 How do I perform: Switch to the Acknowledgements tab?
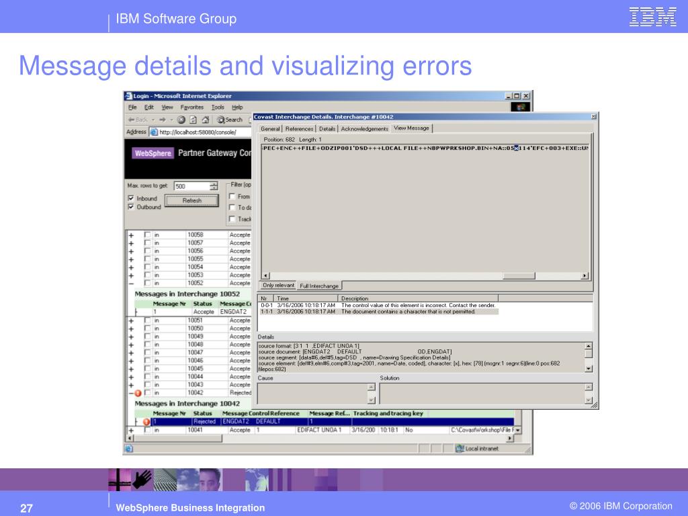(364, 129)
